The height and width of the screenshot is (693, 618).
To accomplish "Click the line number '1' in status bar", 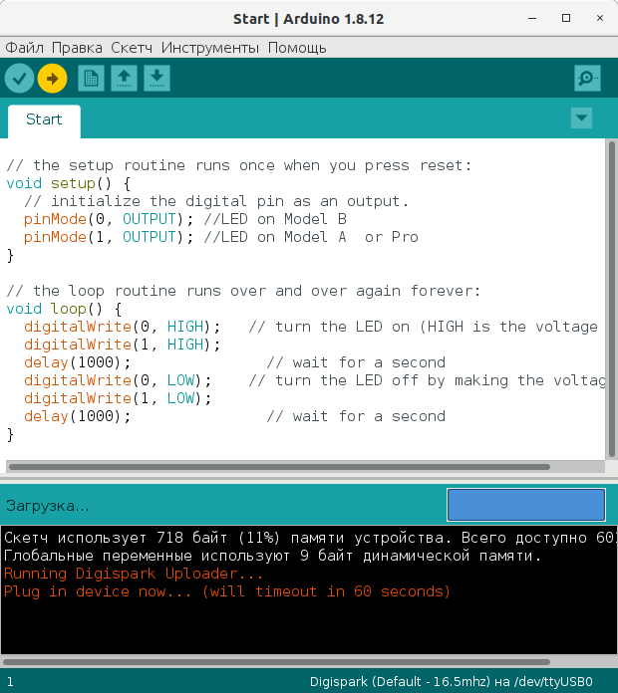I will point(10,682).
